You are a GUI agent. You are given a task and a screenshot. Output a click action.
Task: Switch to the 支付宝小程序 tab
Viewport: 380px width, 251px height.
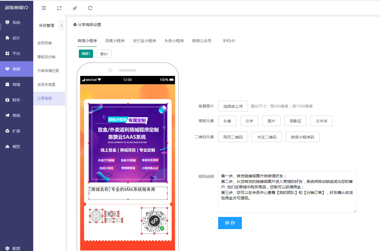[x=144, y=41]
